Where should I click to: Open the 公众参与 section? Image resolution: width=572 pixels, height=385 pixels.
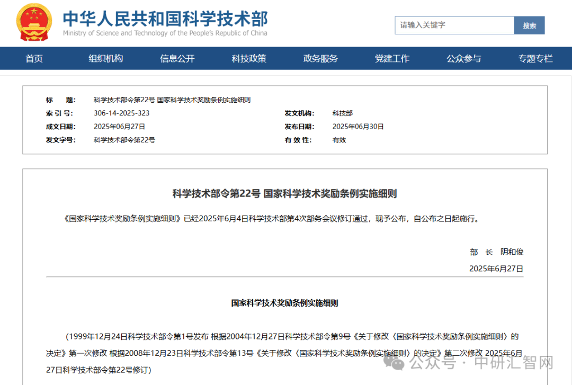[463, 58]
